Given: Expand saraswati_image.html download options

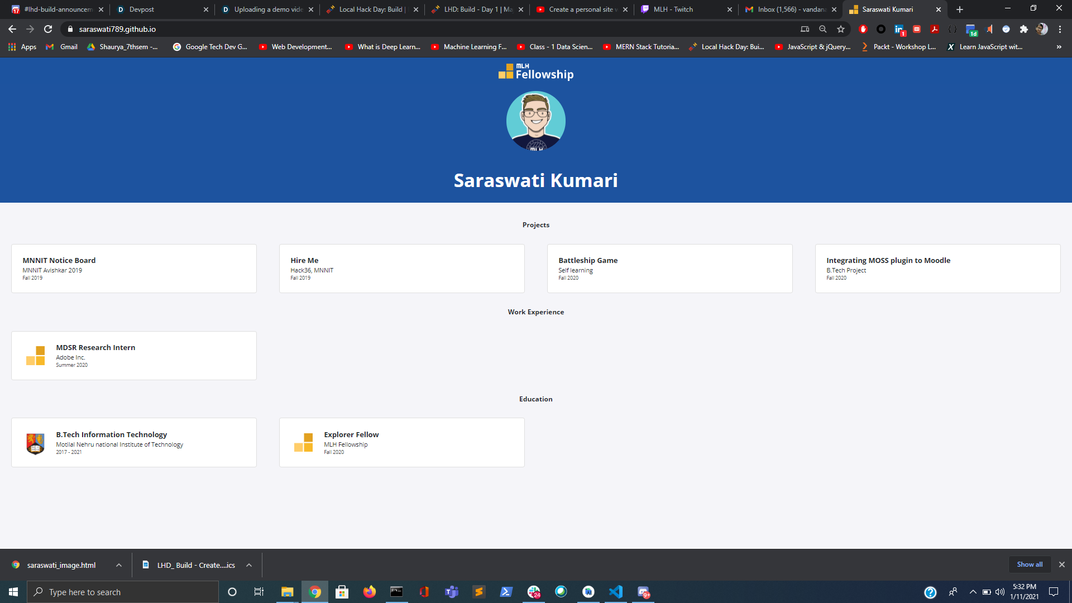Looking at the screenshot, I should [119, 565].
